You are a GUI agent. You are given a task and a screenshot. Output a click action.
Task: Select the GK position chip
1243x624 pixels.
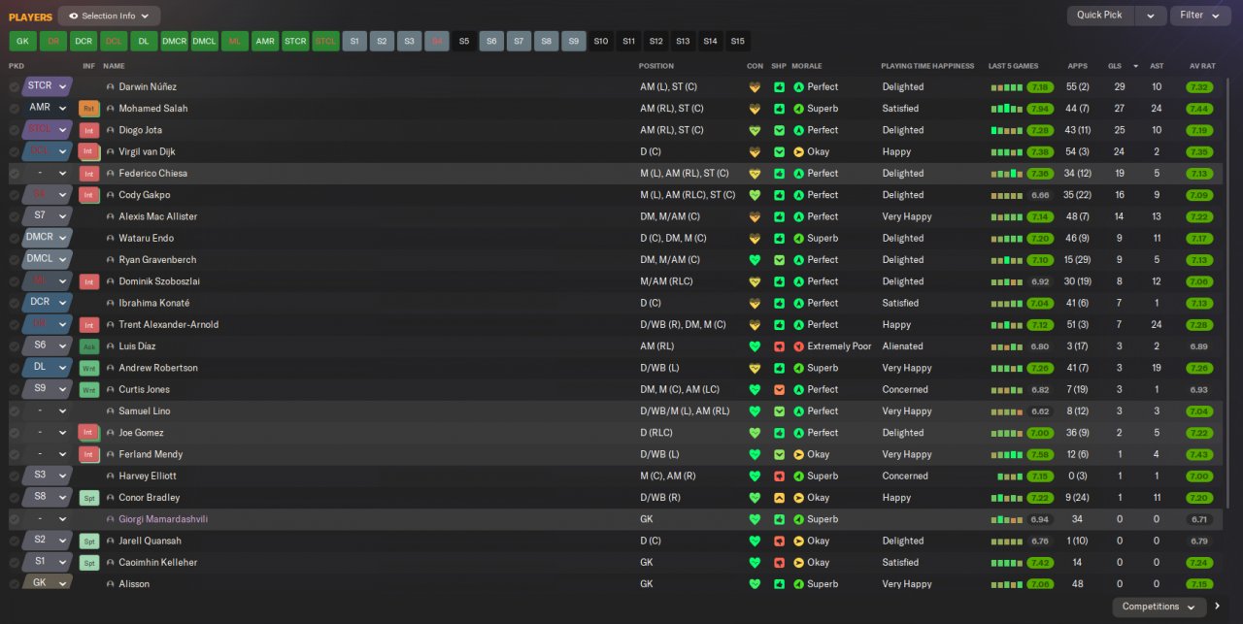22,41
